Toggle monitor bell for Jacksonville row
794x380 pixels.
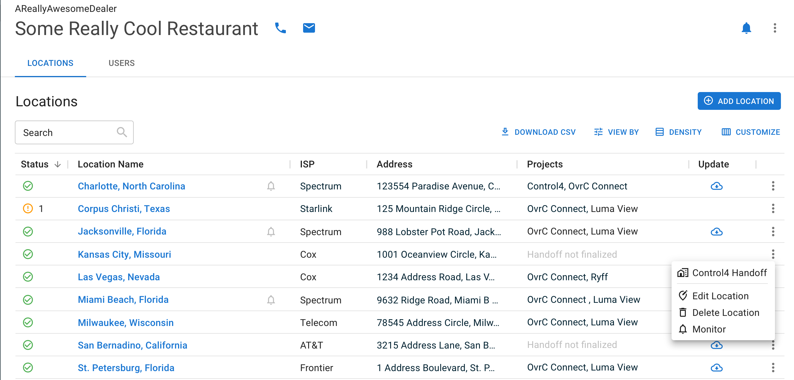click(271, 232)
